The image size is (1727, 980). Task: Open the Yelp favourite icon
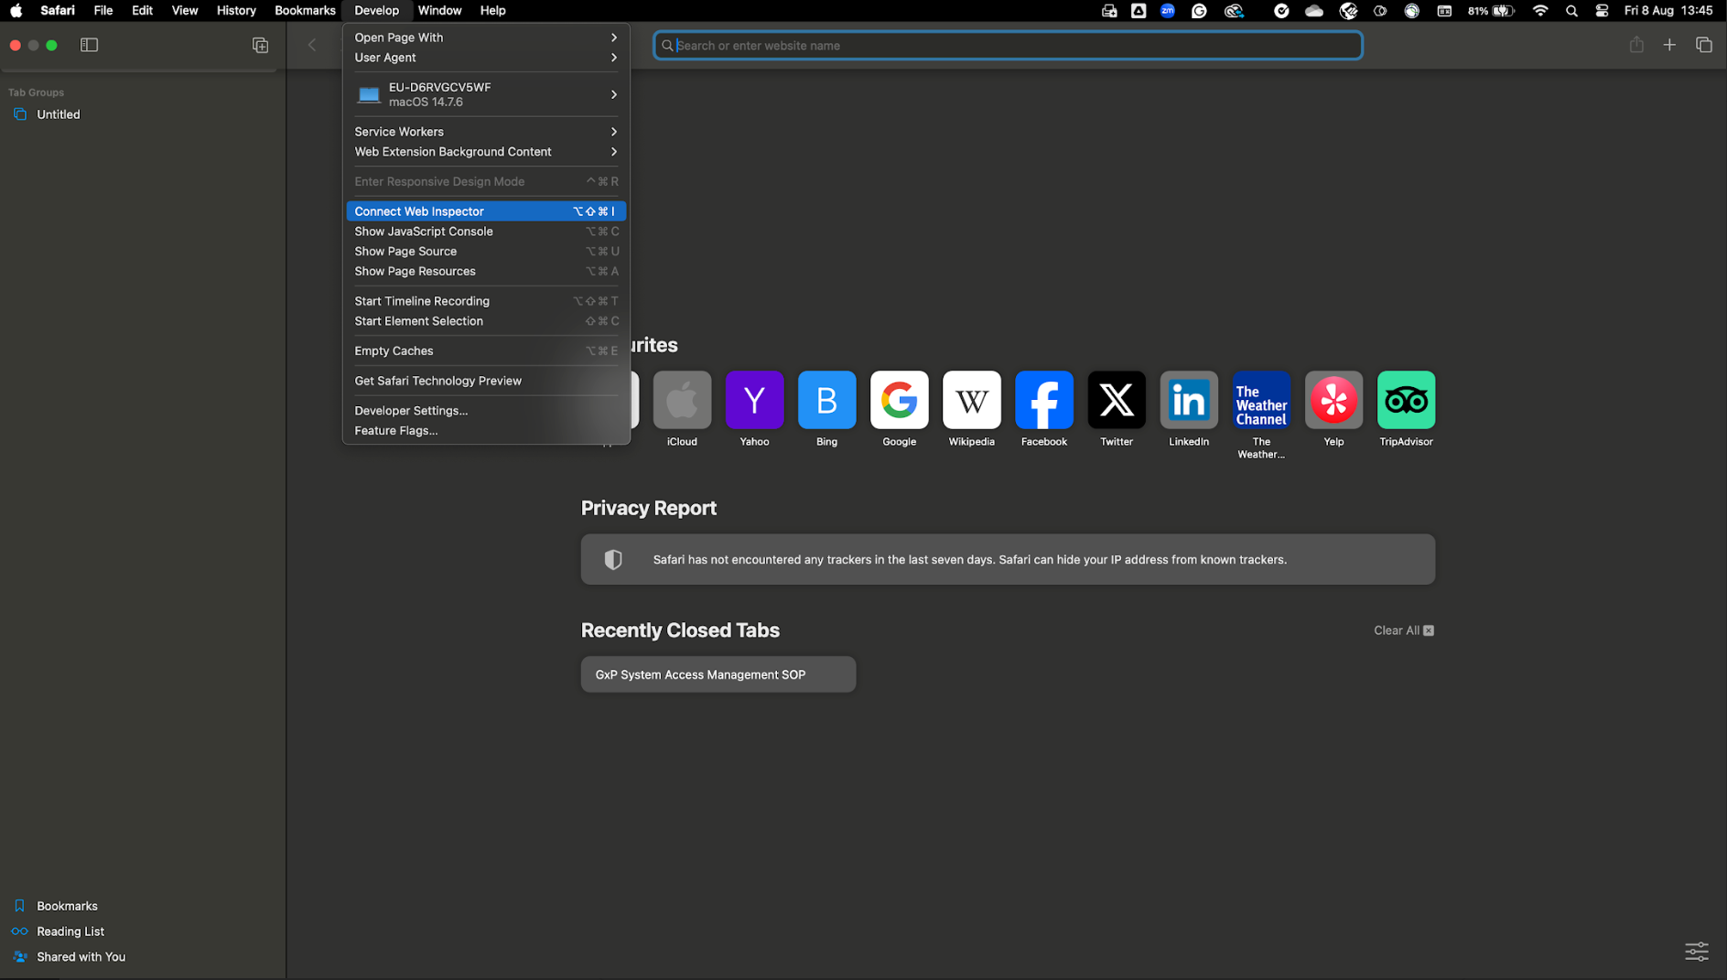point(1333,400)
